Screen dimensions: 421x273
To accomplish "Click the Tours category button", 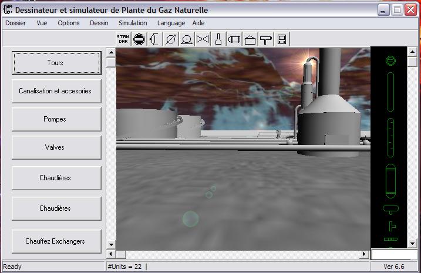I will [56, 63].
